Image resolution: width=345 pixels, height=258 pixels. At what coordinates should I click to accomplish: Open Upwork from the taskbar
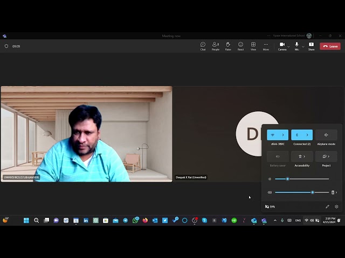tap(234, 220)
